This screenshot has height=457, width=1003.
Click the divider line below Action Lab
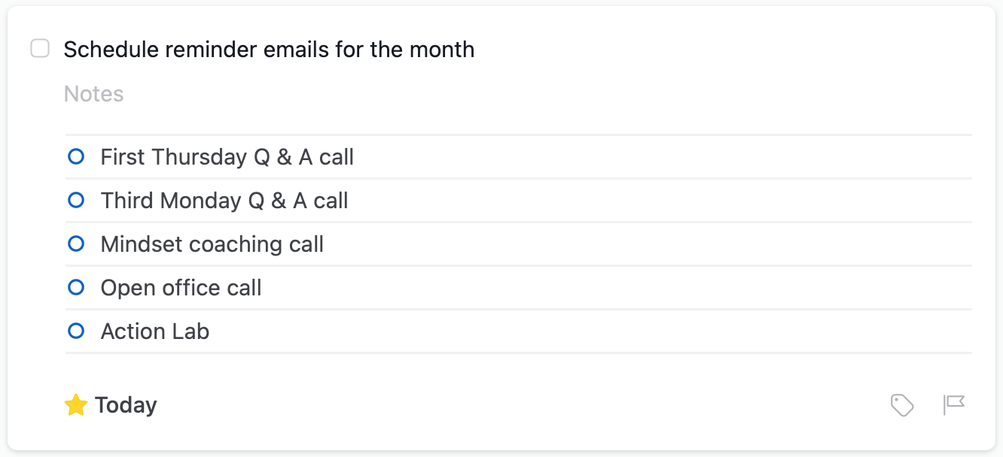(519, 353)
